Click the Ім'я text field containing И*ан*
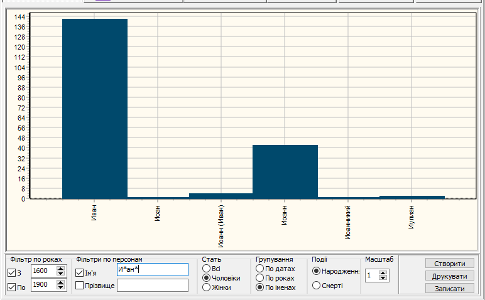This screenshot has height=300, width=485. pos(153,270)
